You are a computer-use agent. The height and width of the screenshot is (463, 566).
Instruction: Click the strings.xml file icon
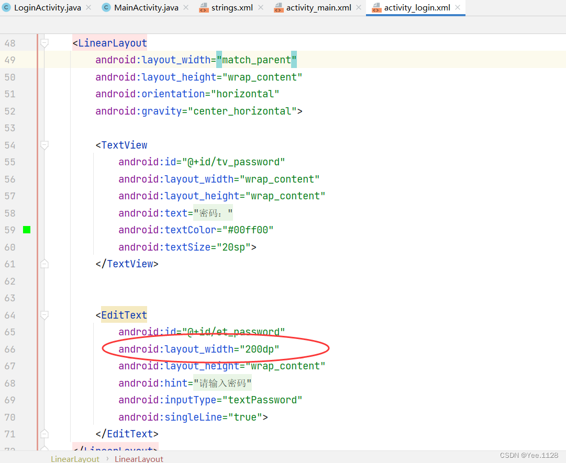coord(204,7)
